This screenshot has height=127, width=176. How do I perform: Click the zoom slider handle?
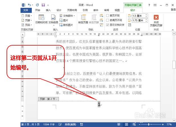pyautogui.click(x=149, y=124)
